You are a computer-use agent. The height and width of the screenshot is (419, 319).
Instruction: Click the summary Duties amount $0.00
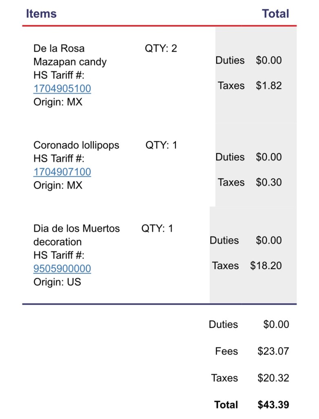[x=276, y=324]
